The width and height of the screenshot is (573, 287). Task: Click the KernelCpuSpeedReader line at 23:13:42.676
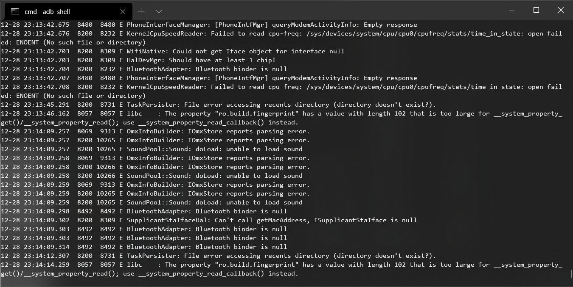pos(280,33)
